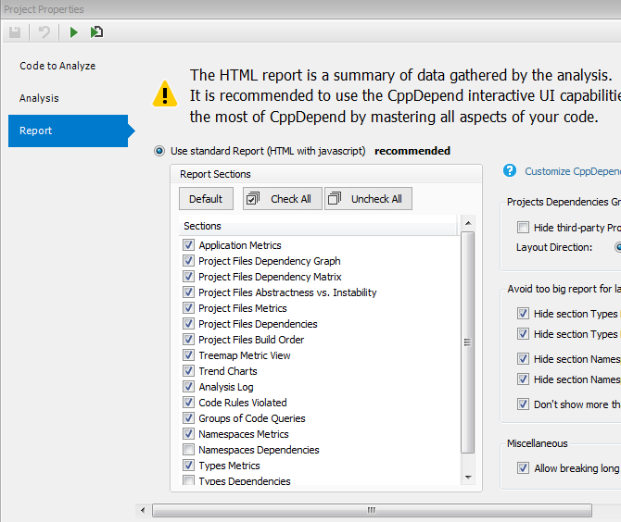621x522 pixels.
Task: Click the Project Properties window title
Action: click(x=44, y=9)
